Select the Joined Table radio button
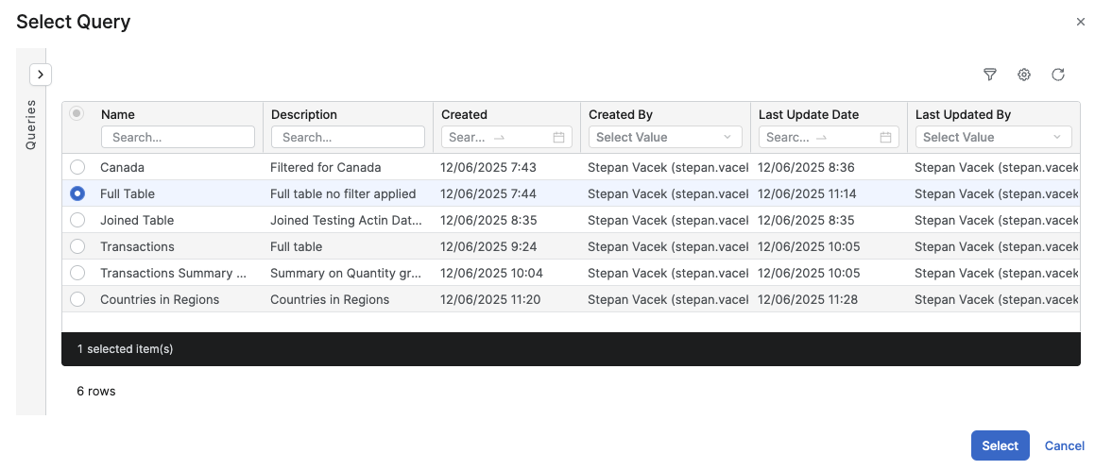This screenshot has width=1112, height=470. (77, 220)
